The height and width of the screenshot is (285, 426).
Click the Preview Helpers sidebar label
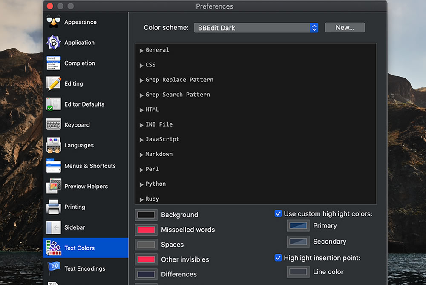pos(86,186)
